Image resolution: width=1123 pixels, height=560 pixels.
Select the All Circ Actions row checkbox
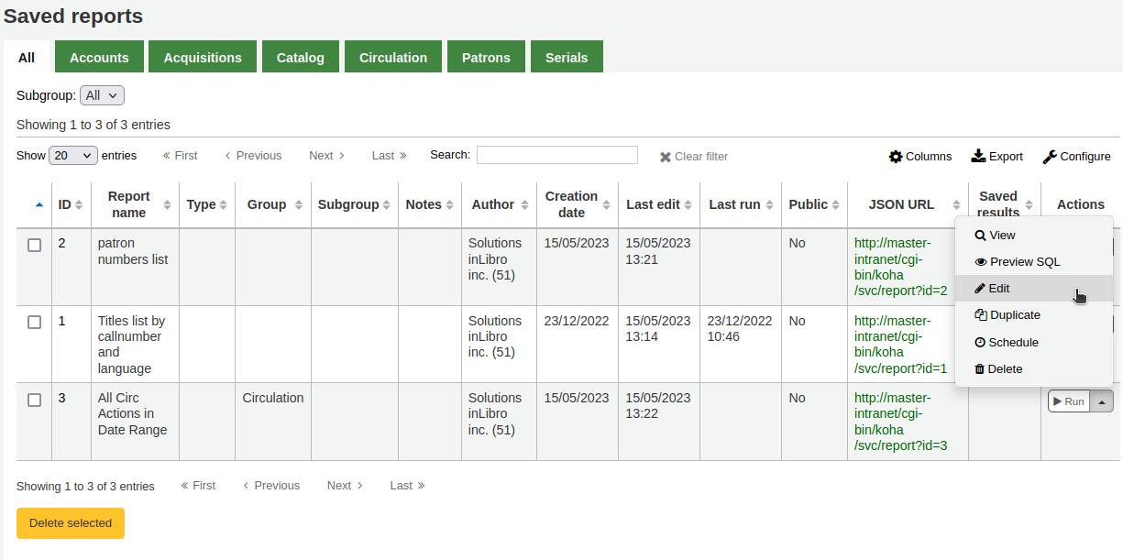click(x=34, y=400)
